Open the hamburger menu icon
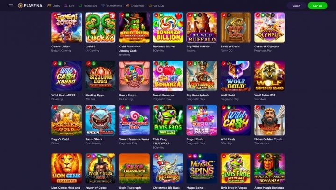This screenshot has height=190, width=336. [10, 6]
